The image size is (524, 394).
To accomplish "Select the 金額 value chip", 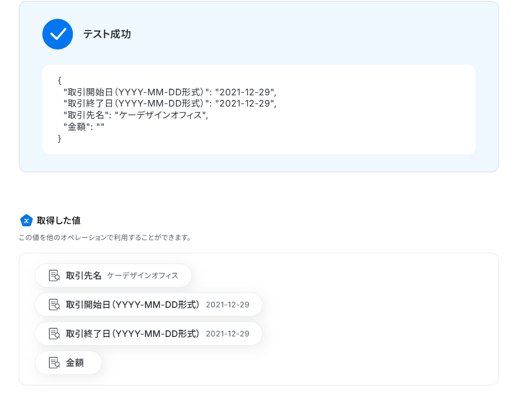I will (x=68, y=362).
